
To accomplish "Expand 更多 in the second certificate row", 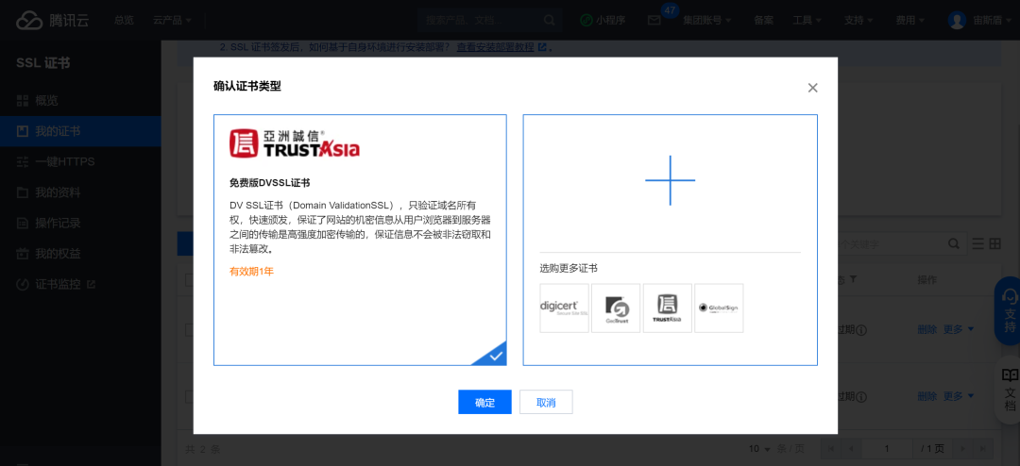I will point(959,396).
